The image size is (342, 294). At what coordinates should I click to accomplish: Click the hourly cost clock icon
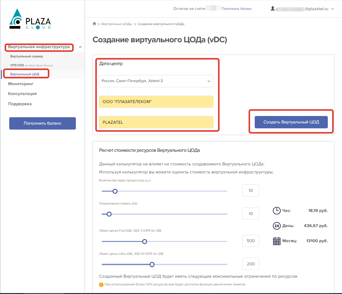point(277,211)
